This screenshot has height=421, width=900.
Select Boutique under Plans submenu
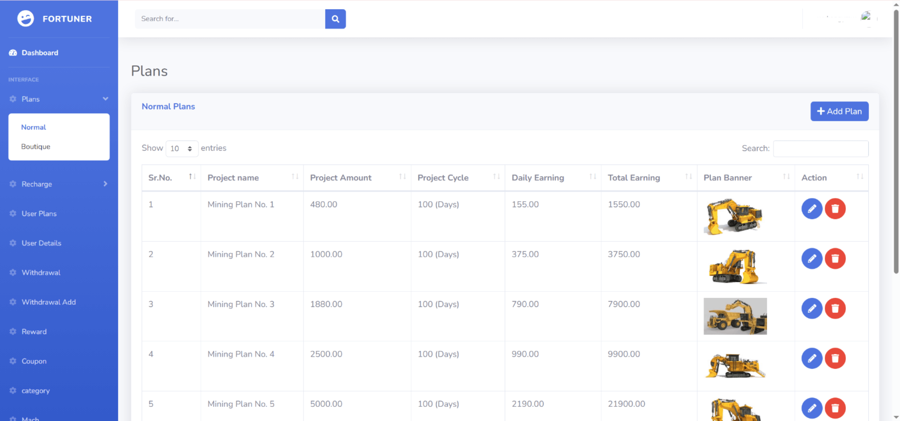36,146
